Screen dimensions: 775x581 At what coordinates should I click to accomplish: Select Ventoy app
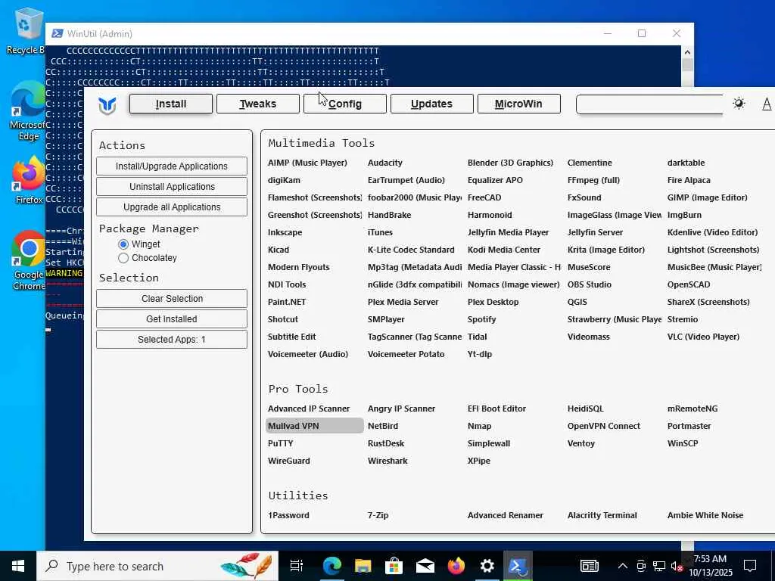pos(581,443)
